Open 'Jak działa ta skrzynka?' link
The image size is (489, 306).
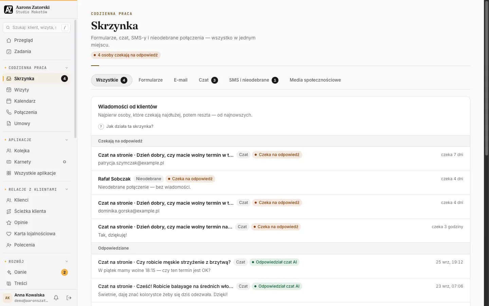[126, 126]
